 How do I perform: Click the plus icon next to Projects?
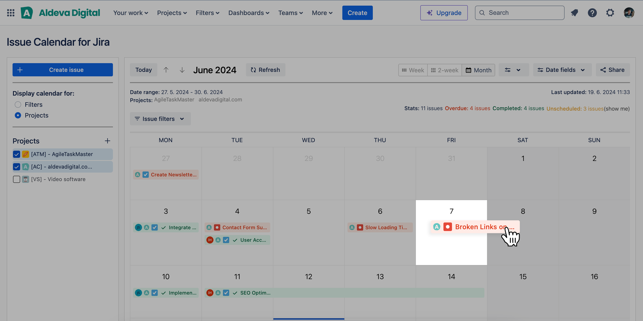[107, 141]
